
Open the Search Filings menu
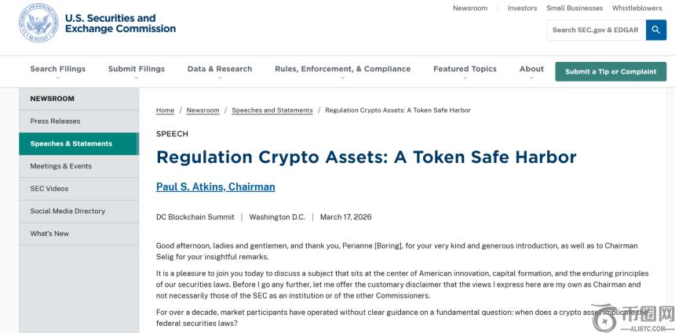pos(58,69)
